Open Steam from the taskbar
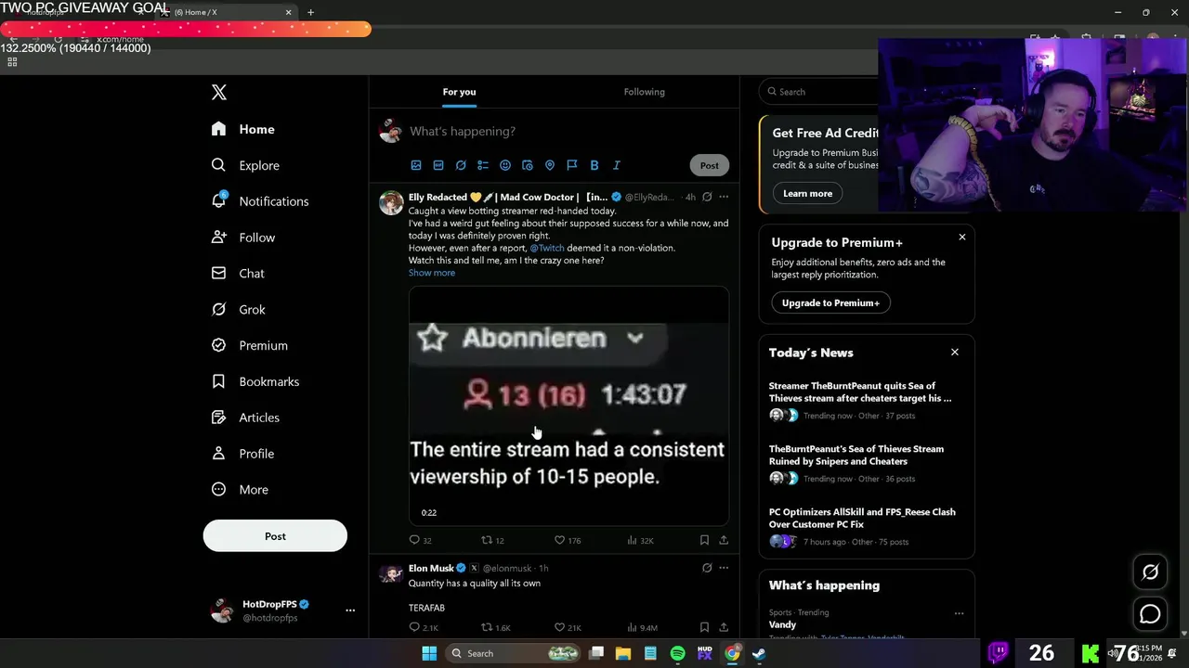Image resolution: width=1189 pixels, height=668 pixels. click(x=759, y=653)
